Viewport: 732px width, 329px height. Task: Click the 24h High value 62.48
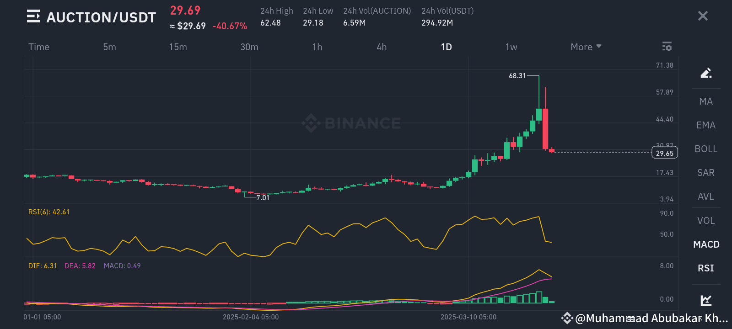click(x=270, y=23)
